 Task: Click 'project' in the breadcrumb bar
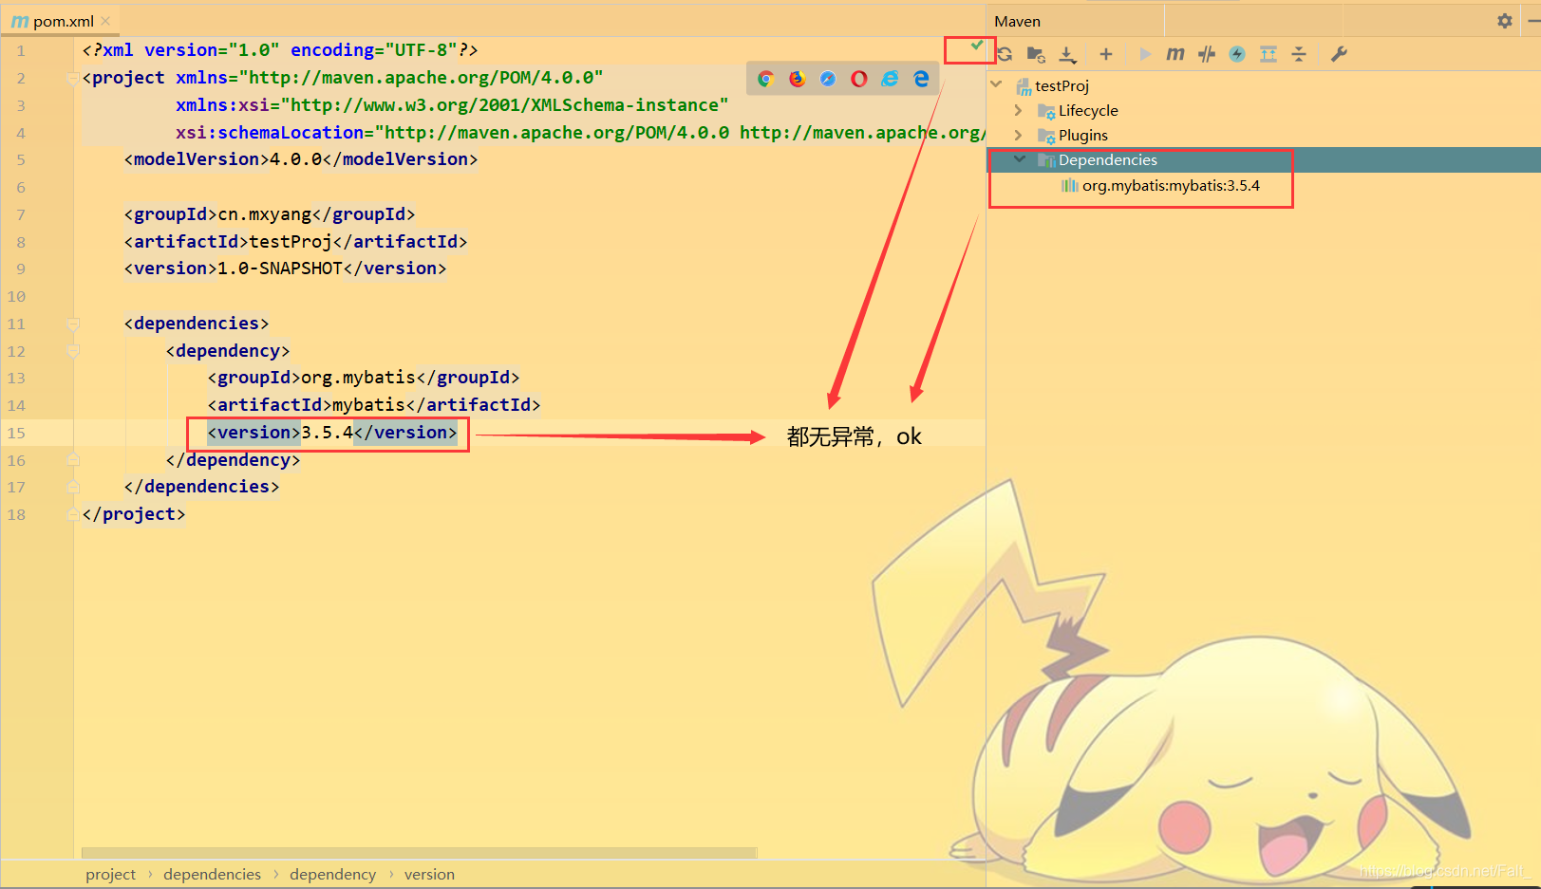click(110, 874)
